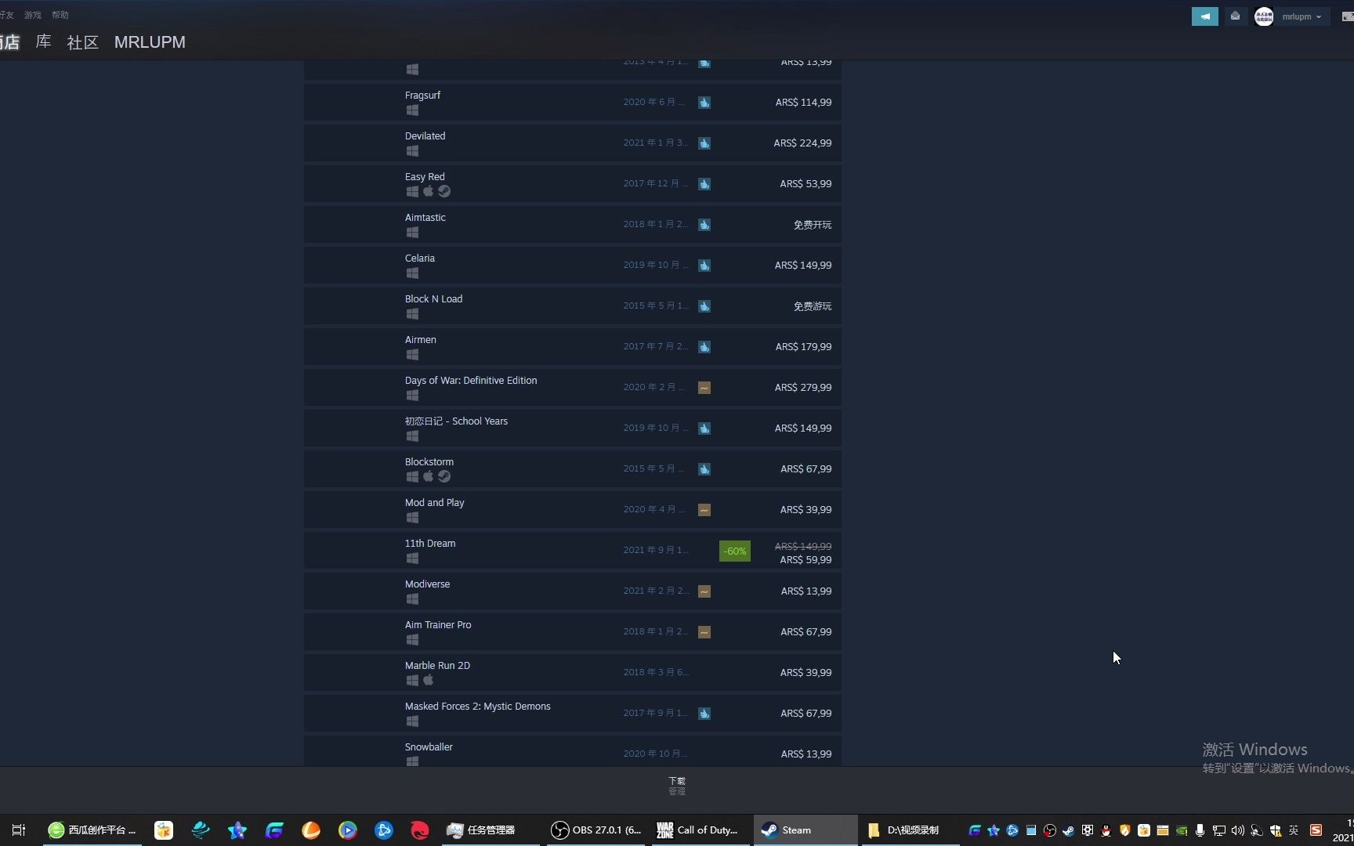This screenshot has height=846, width=1354.
Task: Click the ARS$ 224,99 price for Devilated
Action: (x=802, y=143)
